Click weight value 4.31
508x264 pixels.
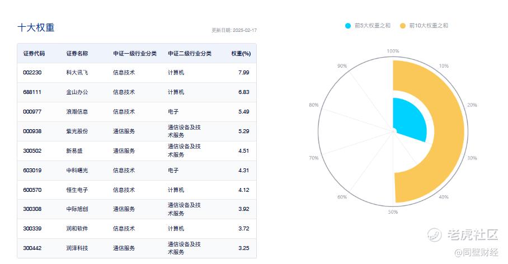click(243, 171)
